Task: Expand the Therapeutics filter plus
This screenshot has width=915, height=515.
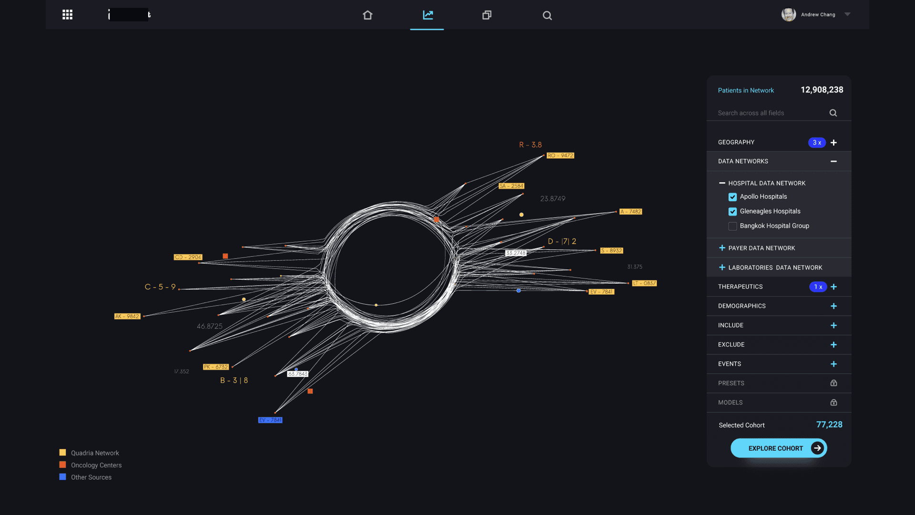Action: [834, 287]
